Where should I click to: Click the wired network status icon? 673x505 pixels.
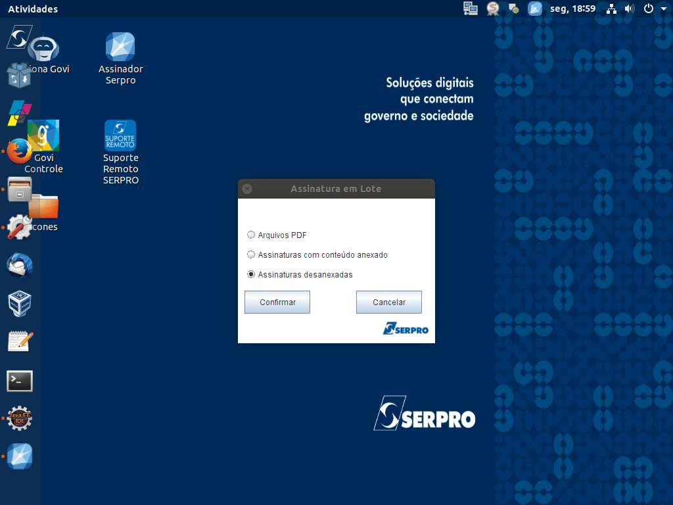point(612,9)
